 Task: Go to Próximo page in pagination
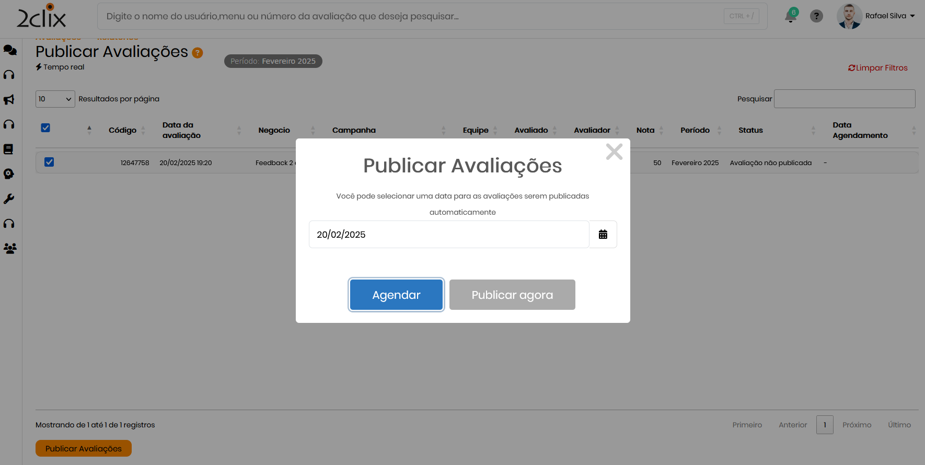(857, 425)
